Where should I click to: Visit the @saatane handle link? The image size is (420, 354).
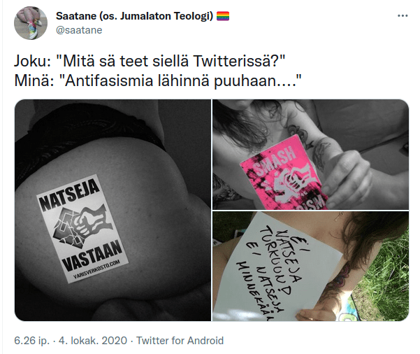tap(79, 30)
